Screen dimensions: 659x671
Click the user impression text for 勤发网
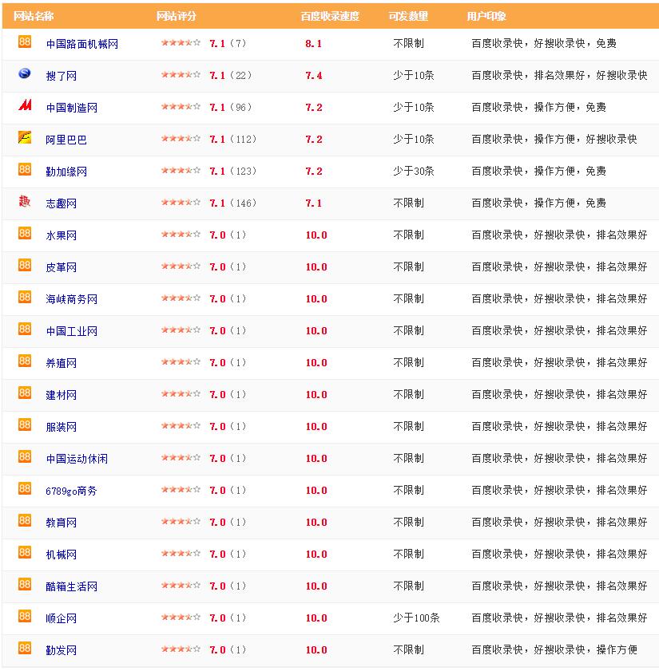(554, 649)
